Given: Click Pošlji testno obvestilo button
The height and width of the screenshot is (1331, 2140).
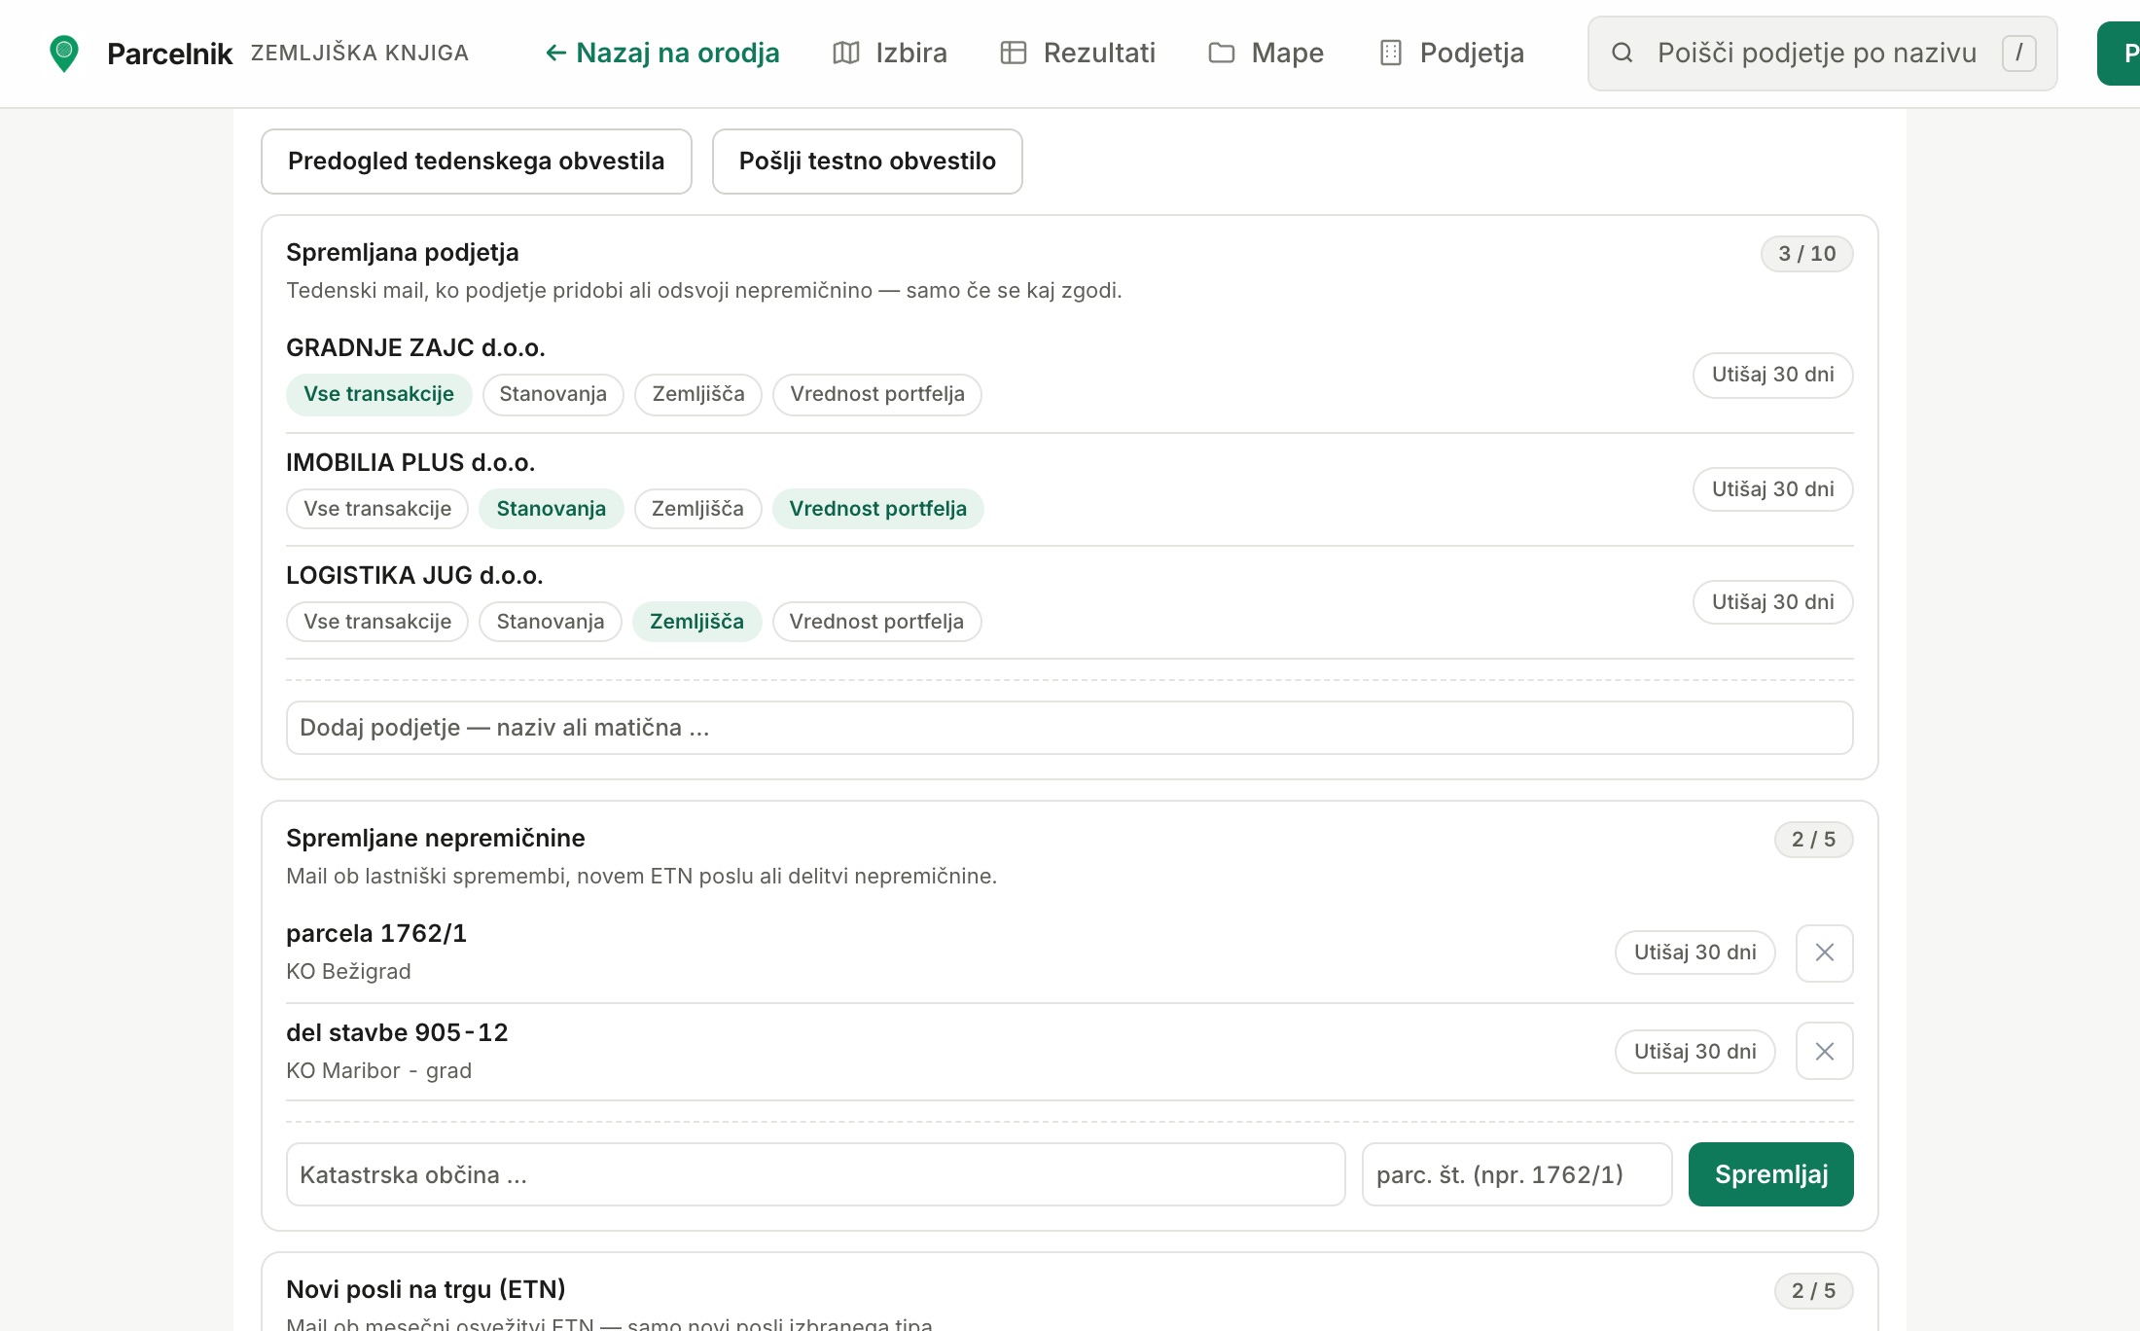Looking at the screenshot, I should [868, 162].
